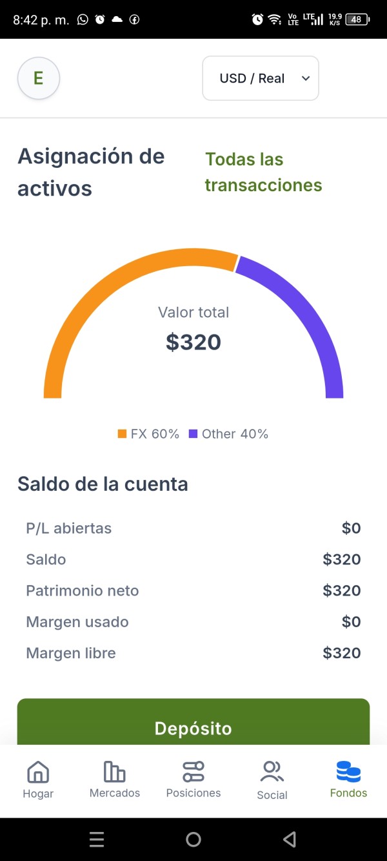Open recent apps via three-line button
This screenshot has width=387, height=861.
coord(97,839)
